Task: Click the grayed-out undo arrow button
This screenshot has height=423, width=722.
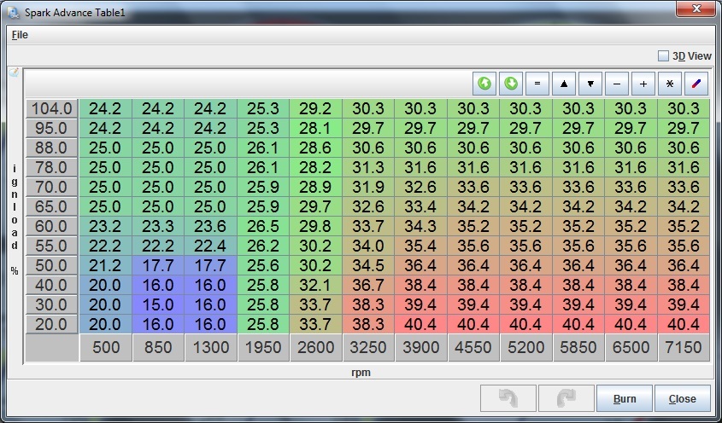Action: (509, 398)
